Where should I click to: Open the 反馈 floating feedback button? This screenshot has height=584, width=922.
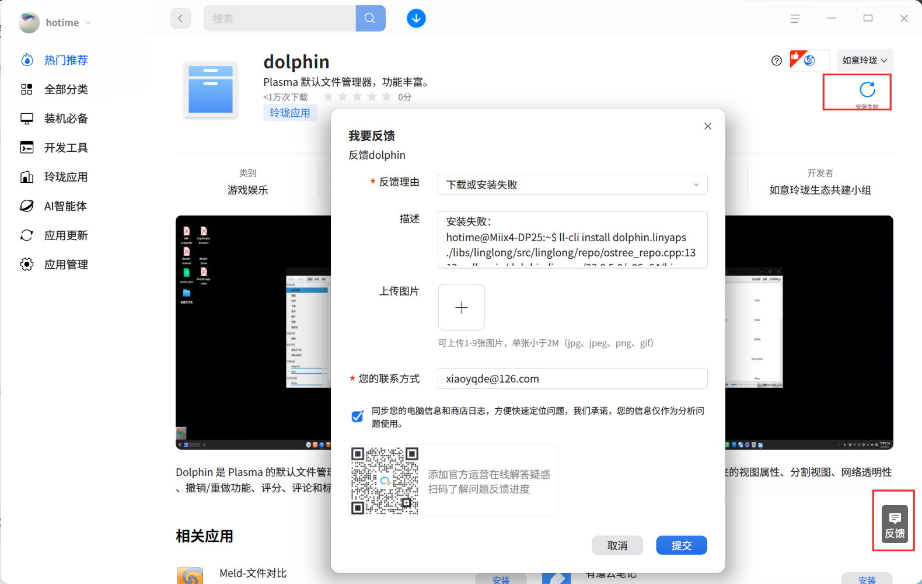point(895,524)
